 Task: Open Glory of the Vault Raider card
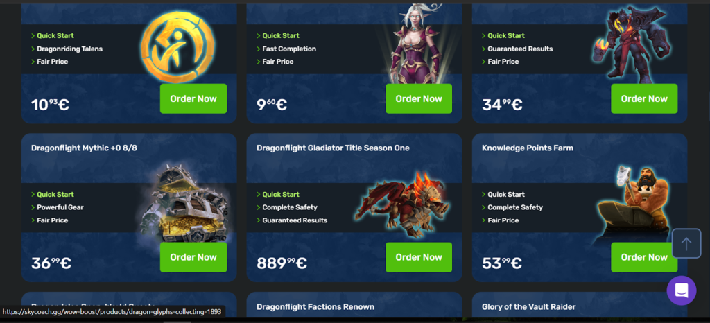click(529, 307)
